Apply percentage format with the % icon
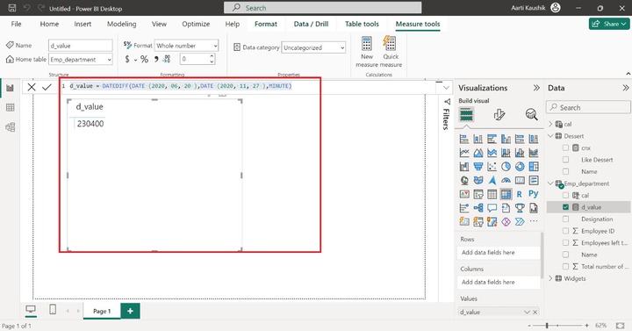This screenshot has width=632, height=331. (144, 60)
